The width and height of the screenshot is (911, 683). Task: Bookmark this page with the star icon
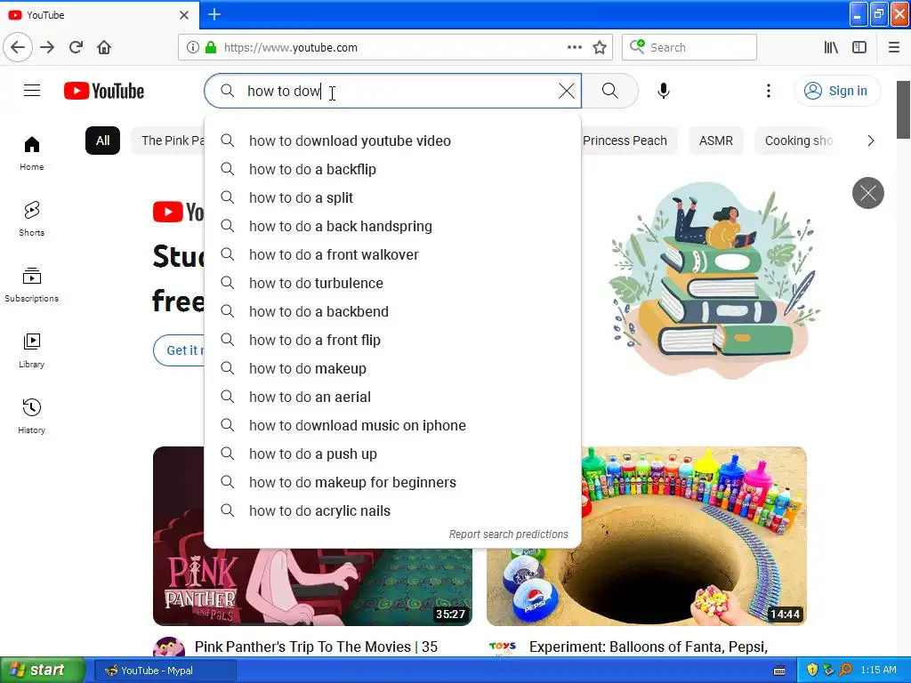click(x=600, y=47)
